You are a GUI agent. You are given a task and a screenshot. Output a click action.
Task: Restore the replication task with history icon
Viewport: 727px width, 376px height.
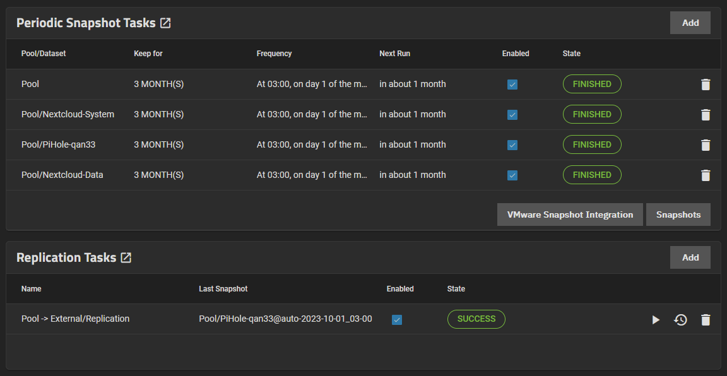click(x=680, y=319)
